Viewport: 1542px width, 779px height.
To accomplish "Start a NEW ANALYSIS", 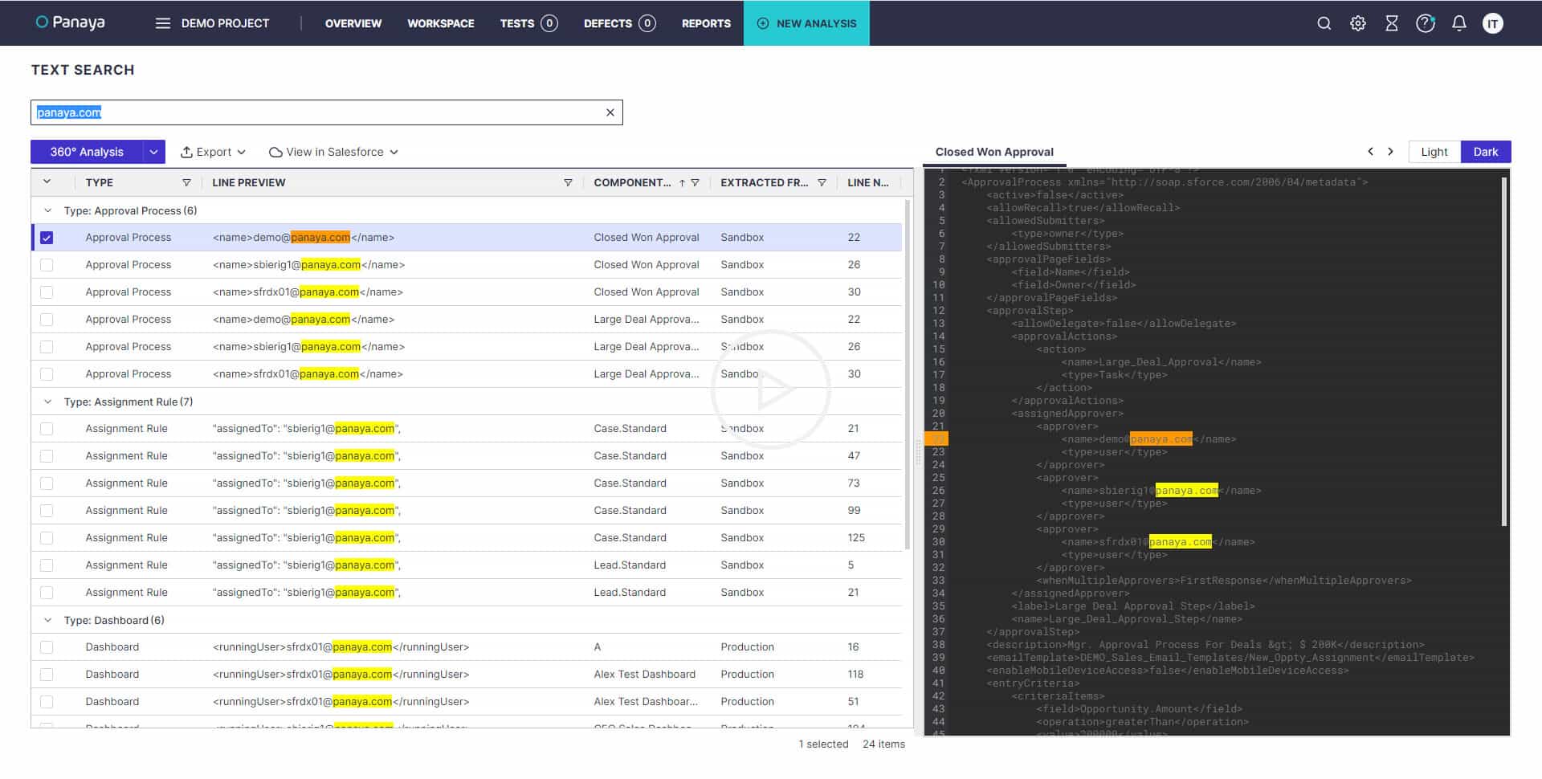I will tap(806, 23).
